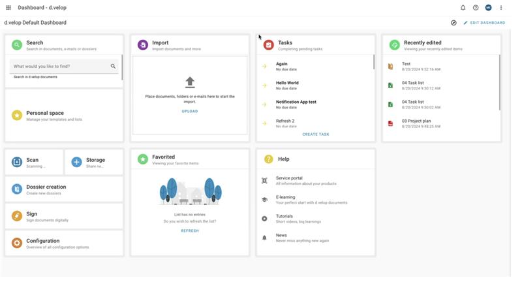Open the recently edited 'Test' item
The width and height of the screenshot is (522, 284).
coord(442,66)
